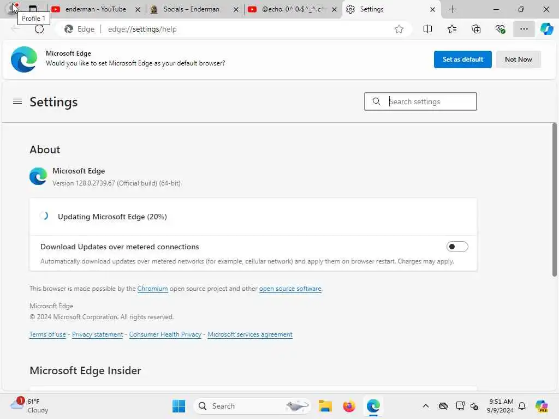Open the Privacy statement link
The image size is (559, 419).
point(97,334)
